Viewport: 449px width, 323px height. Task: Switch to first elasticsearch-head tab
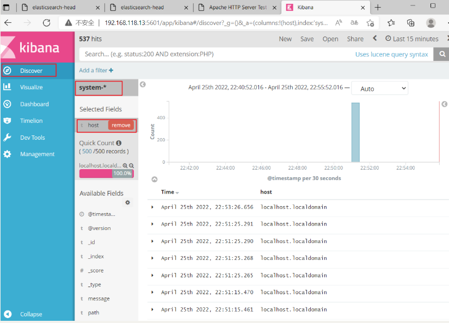54,8
